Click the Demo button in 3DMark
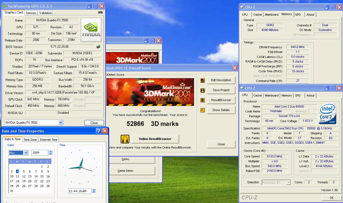The height and width of the screenshot is (203, 343). pyautogui.click(x=132, y=159)
